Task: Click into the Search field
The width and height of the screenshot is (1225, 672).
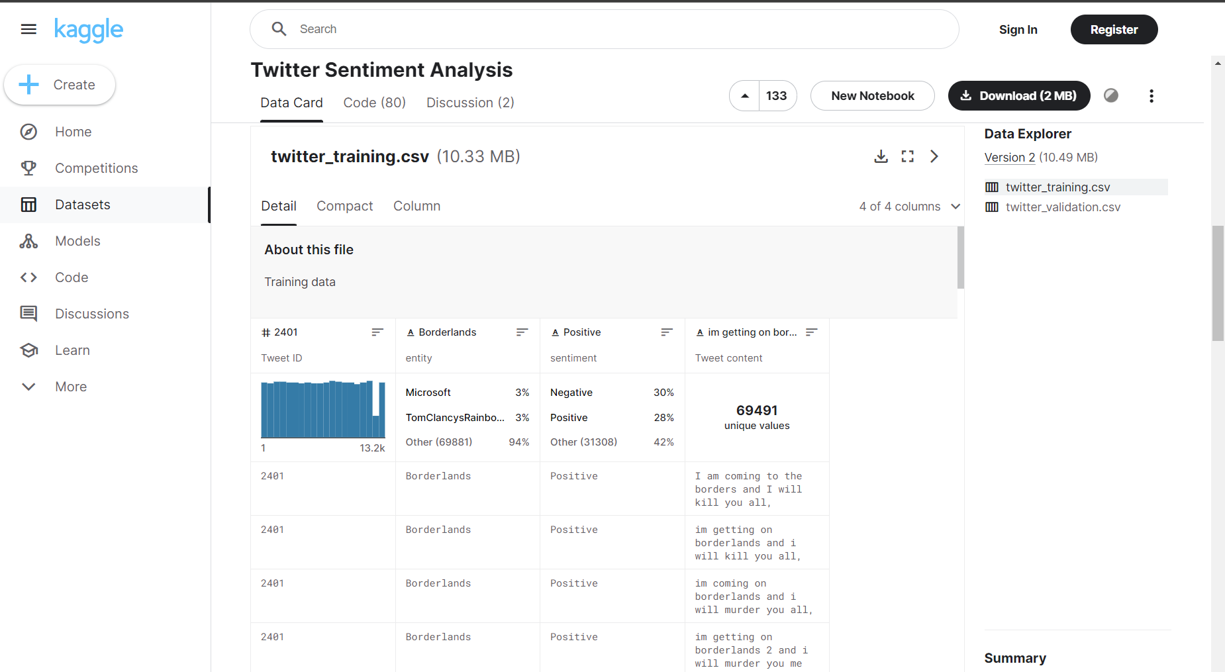Action: click(604, 29)
